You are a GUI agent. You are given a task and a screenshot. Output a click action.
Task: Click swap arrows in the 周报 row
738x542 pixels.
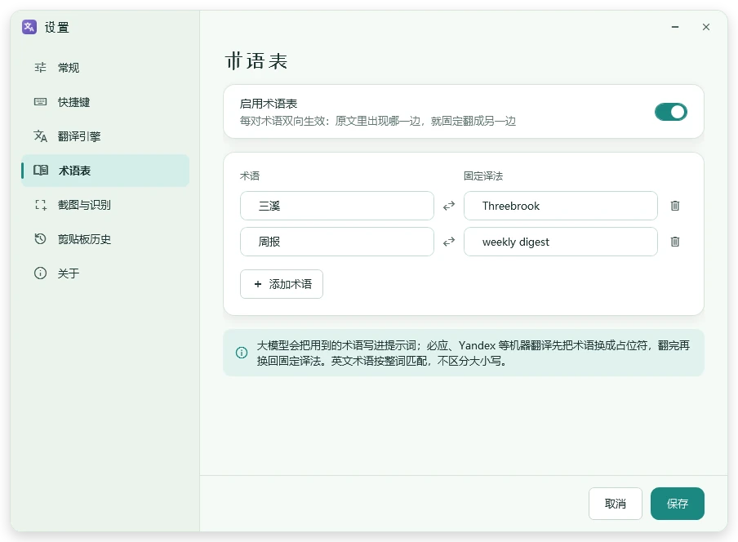449,242
